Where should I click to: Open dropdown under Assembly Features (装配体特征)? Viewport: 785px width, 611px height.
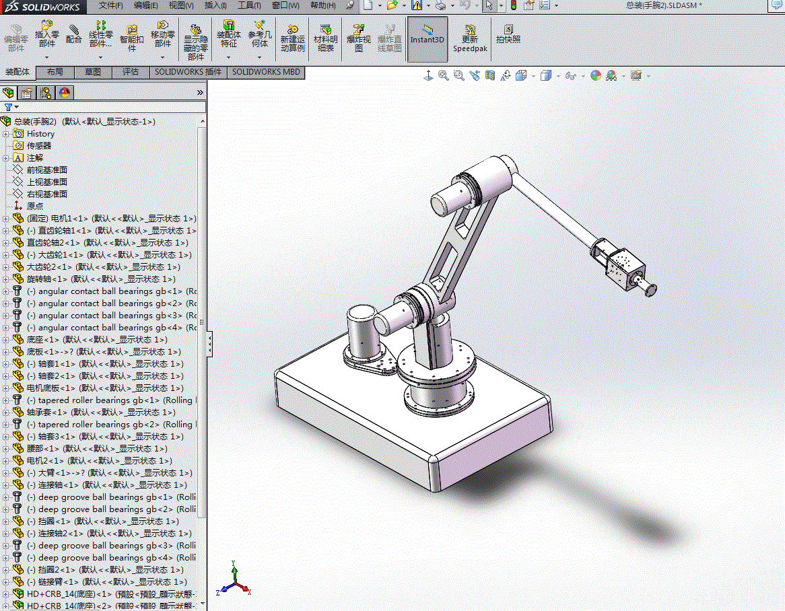click(x=229, y=57)
